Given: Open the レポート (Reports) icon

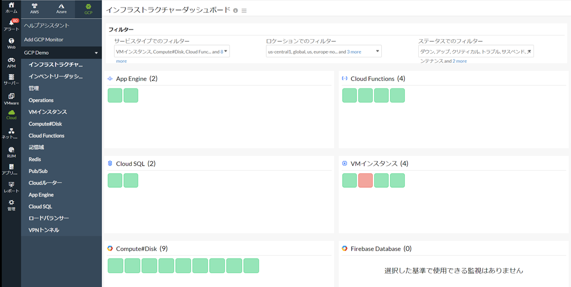Looking at the screenshot, I should click(11, 187).
